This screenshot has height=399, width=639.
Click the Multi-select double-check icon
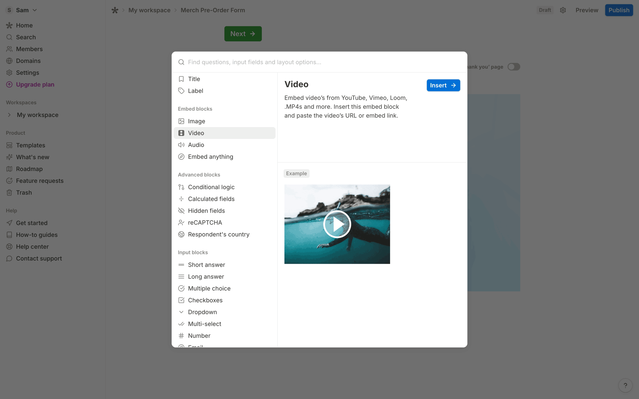[x=181, y=324]
